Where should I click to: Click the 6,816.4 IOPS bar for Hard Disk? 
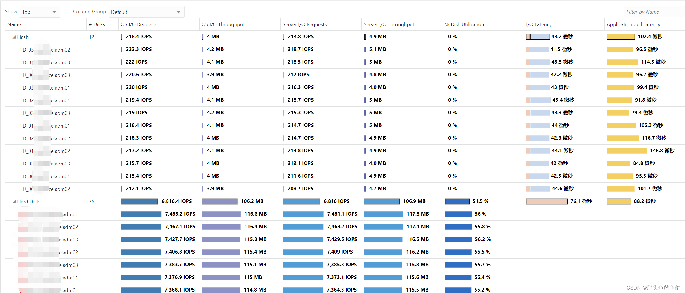coord(139,201)
